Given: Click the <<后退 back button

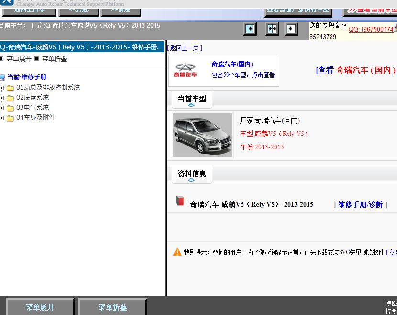Looking at the screenshot, I should 78,12.
